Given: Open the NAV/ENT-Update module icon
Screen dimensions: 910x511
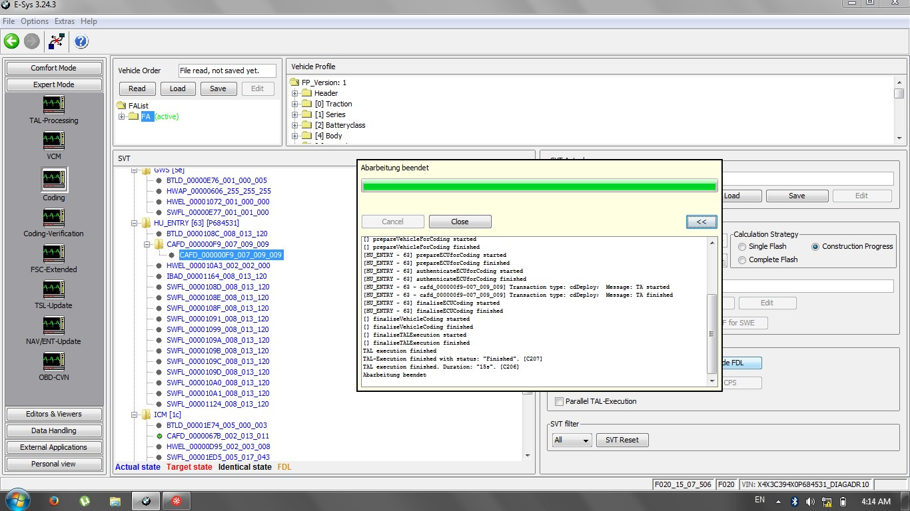Looking at the screenshot, I should [x=53, y=326].
